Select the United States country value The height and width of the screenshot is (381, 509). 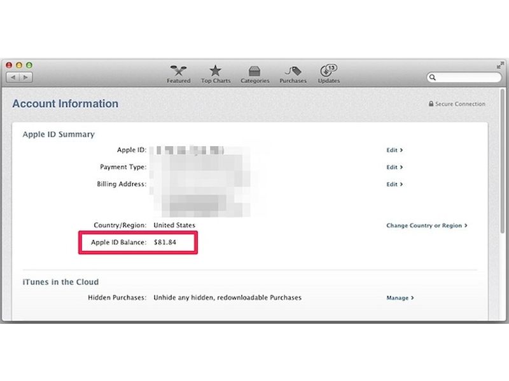[x=174, y=225]
